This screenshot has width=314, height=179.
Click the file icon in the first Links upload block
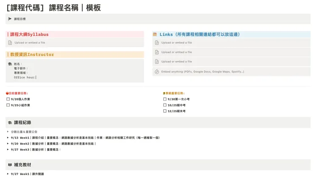click(157, 43)
